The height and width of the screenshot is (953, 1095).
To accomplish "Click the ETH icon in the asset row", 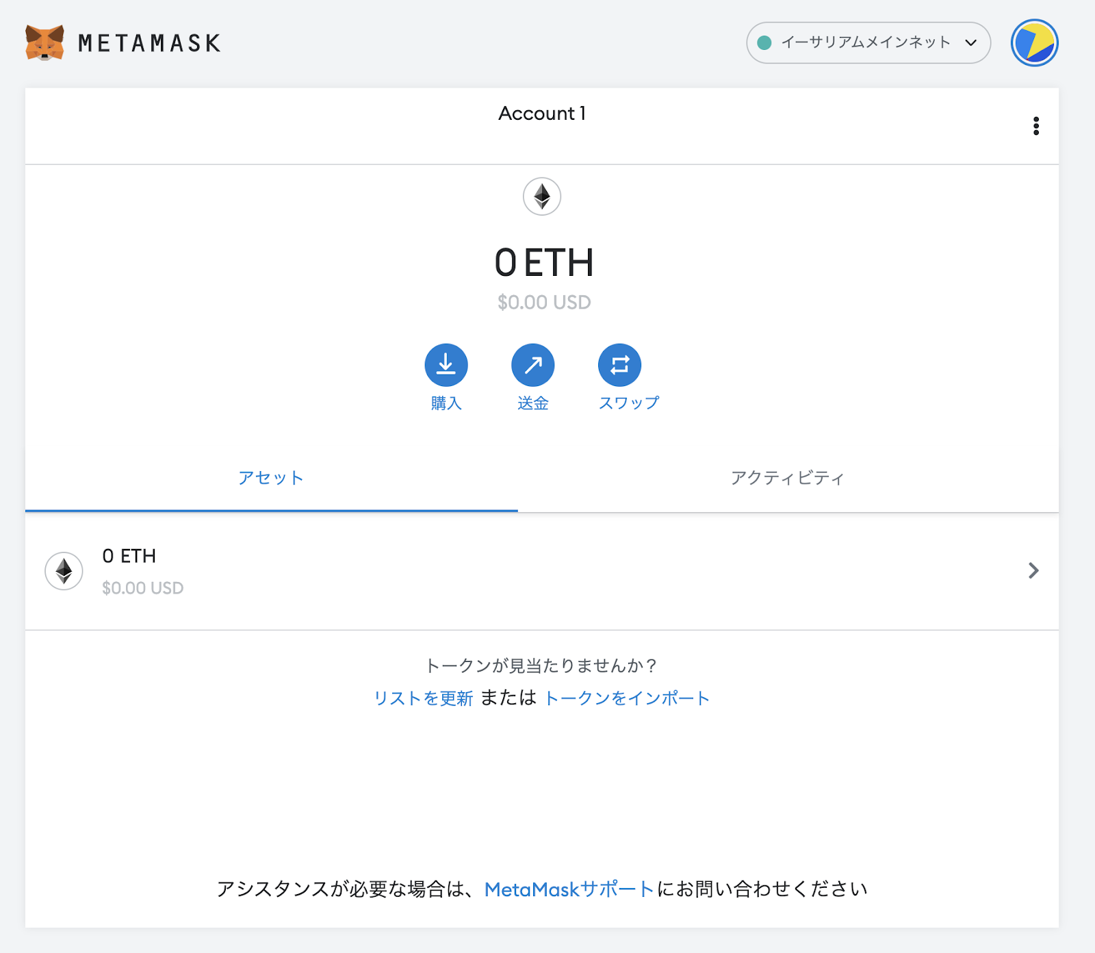I will pyautogui.click(x=64, y=571).
